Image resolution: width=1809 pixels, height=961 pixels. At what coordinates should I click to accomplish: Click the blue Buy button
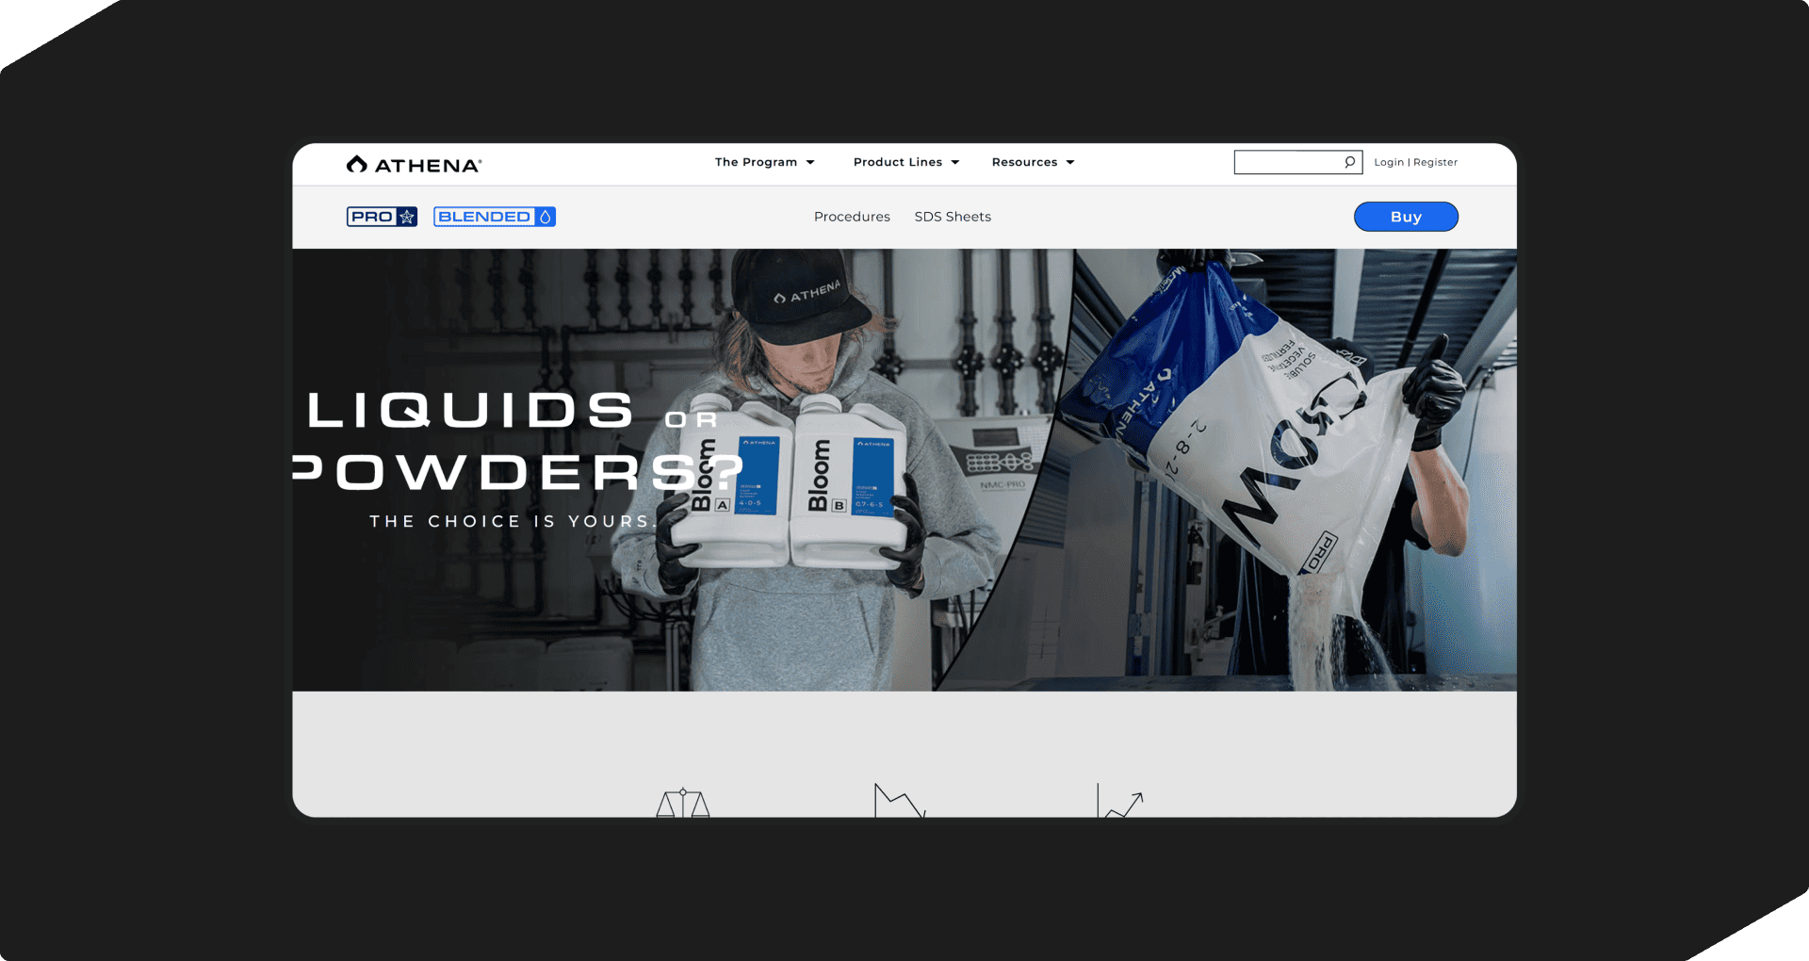point(1406,217)
